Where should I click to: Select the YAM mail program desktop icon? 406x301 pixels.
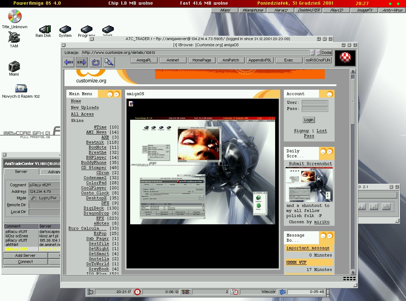click(x=14, y=37)
